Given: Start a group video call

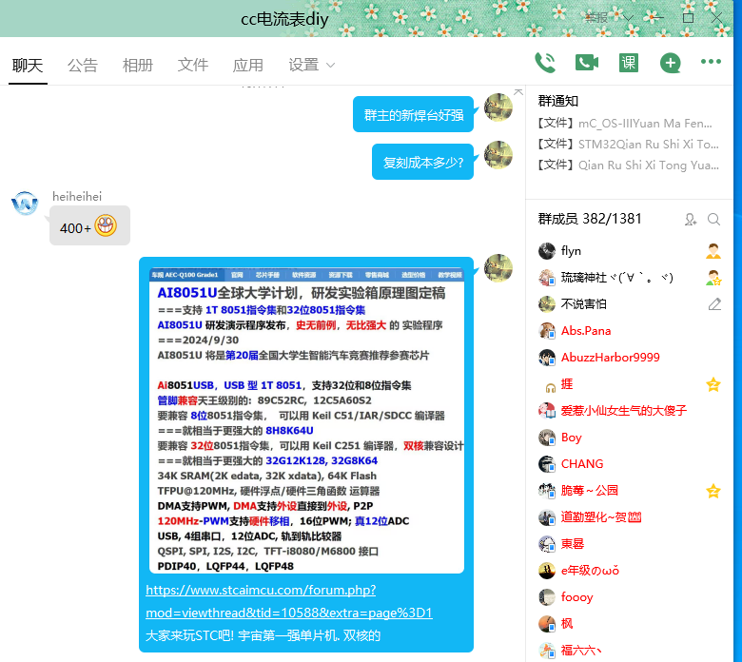Looking at the screenshot, I should click(x=586, y=63).
